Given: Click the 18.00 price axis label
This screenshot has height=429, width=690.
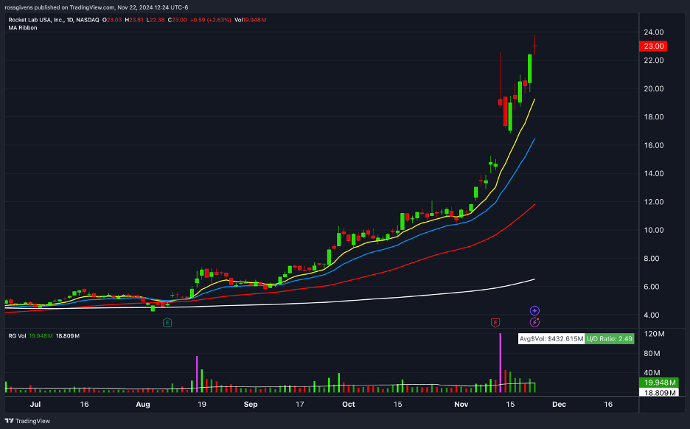Looking at the screenshot, I should (x=653, y=116).
